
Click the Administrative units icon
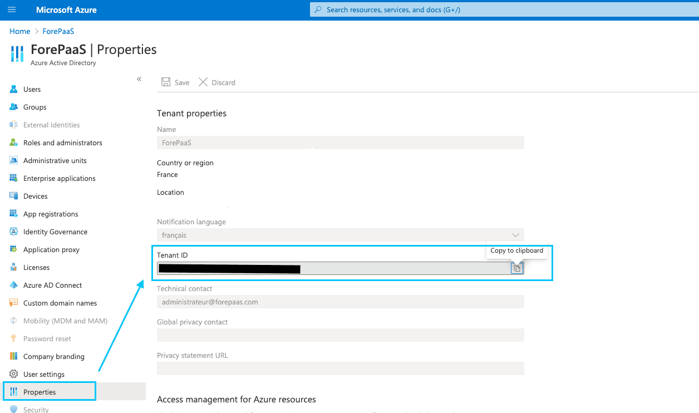tap(14, 160)
